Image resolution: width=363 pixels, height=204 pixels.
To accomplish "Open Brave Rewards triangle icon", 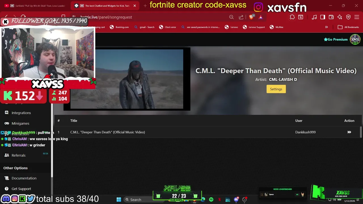I will coord(261,17).
